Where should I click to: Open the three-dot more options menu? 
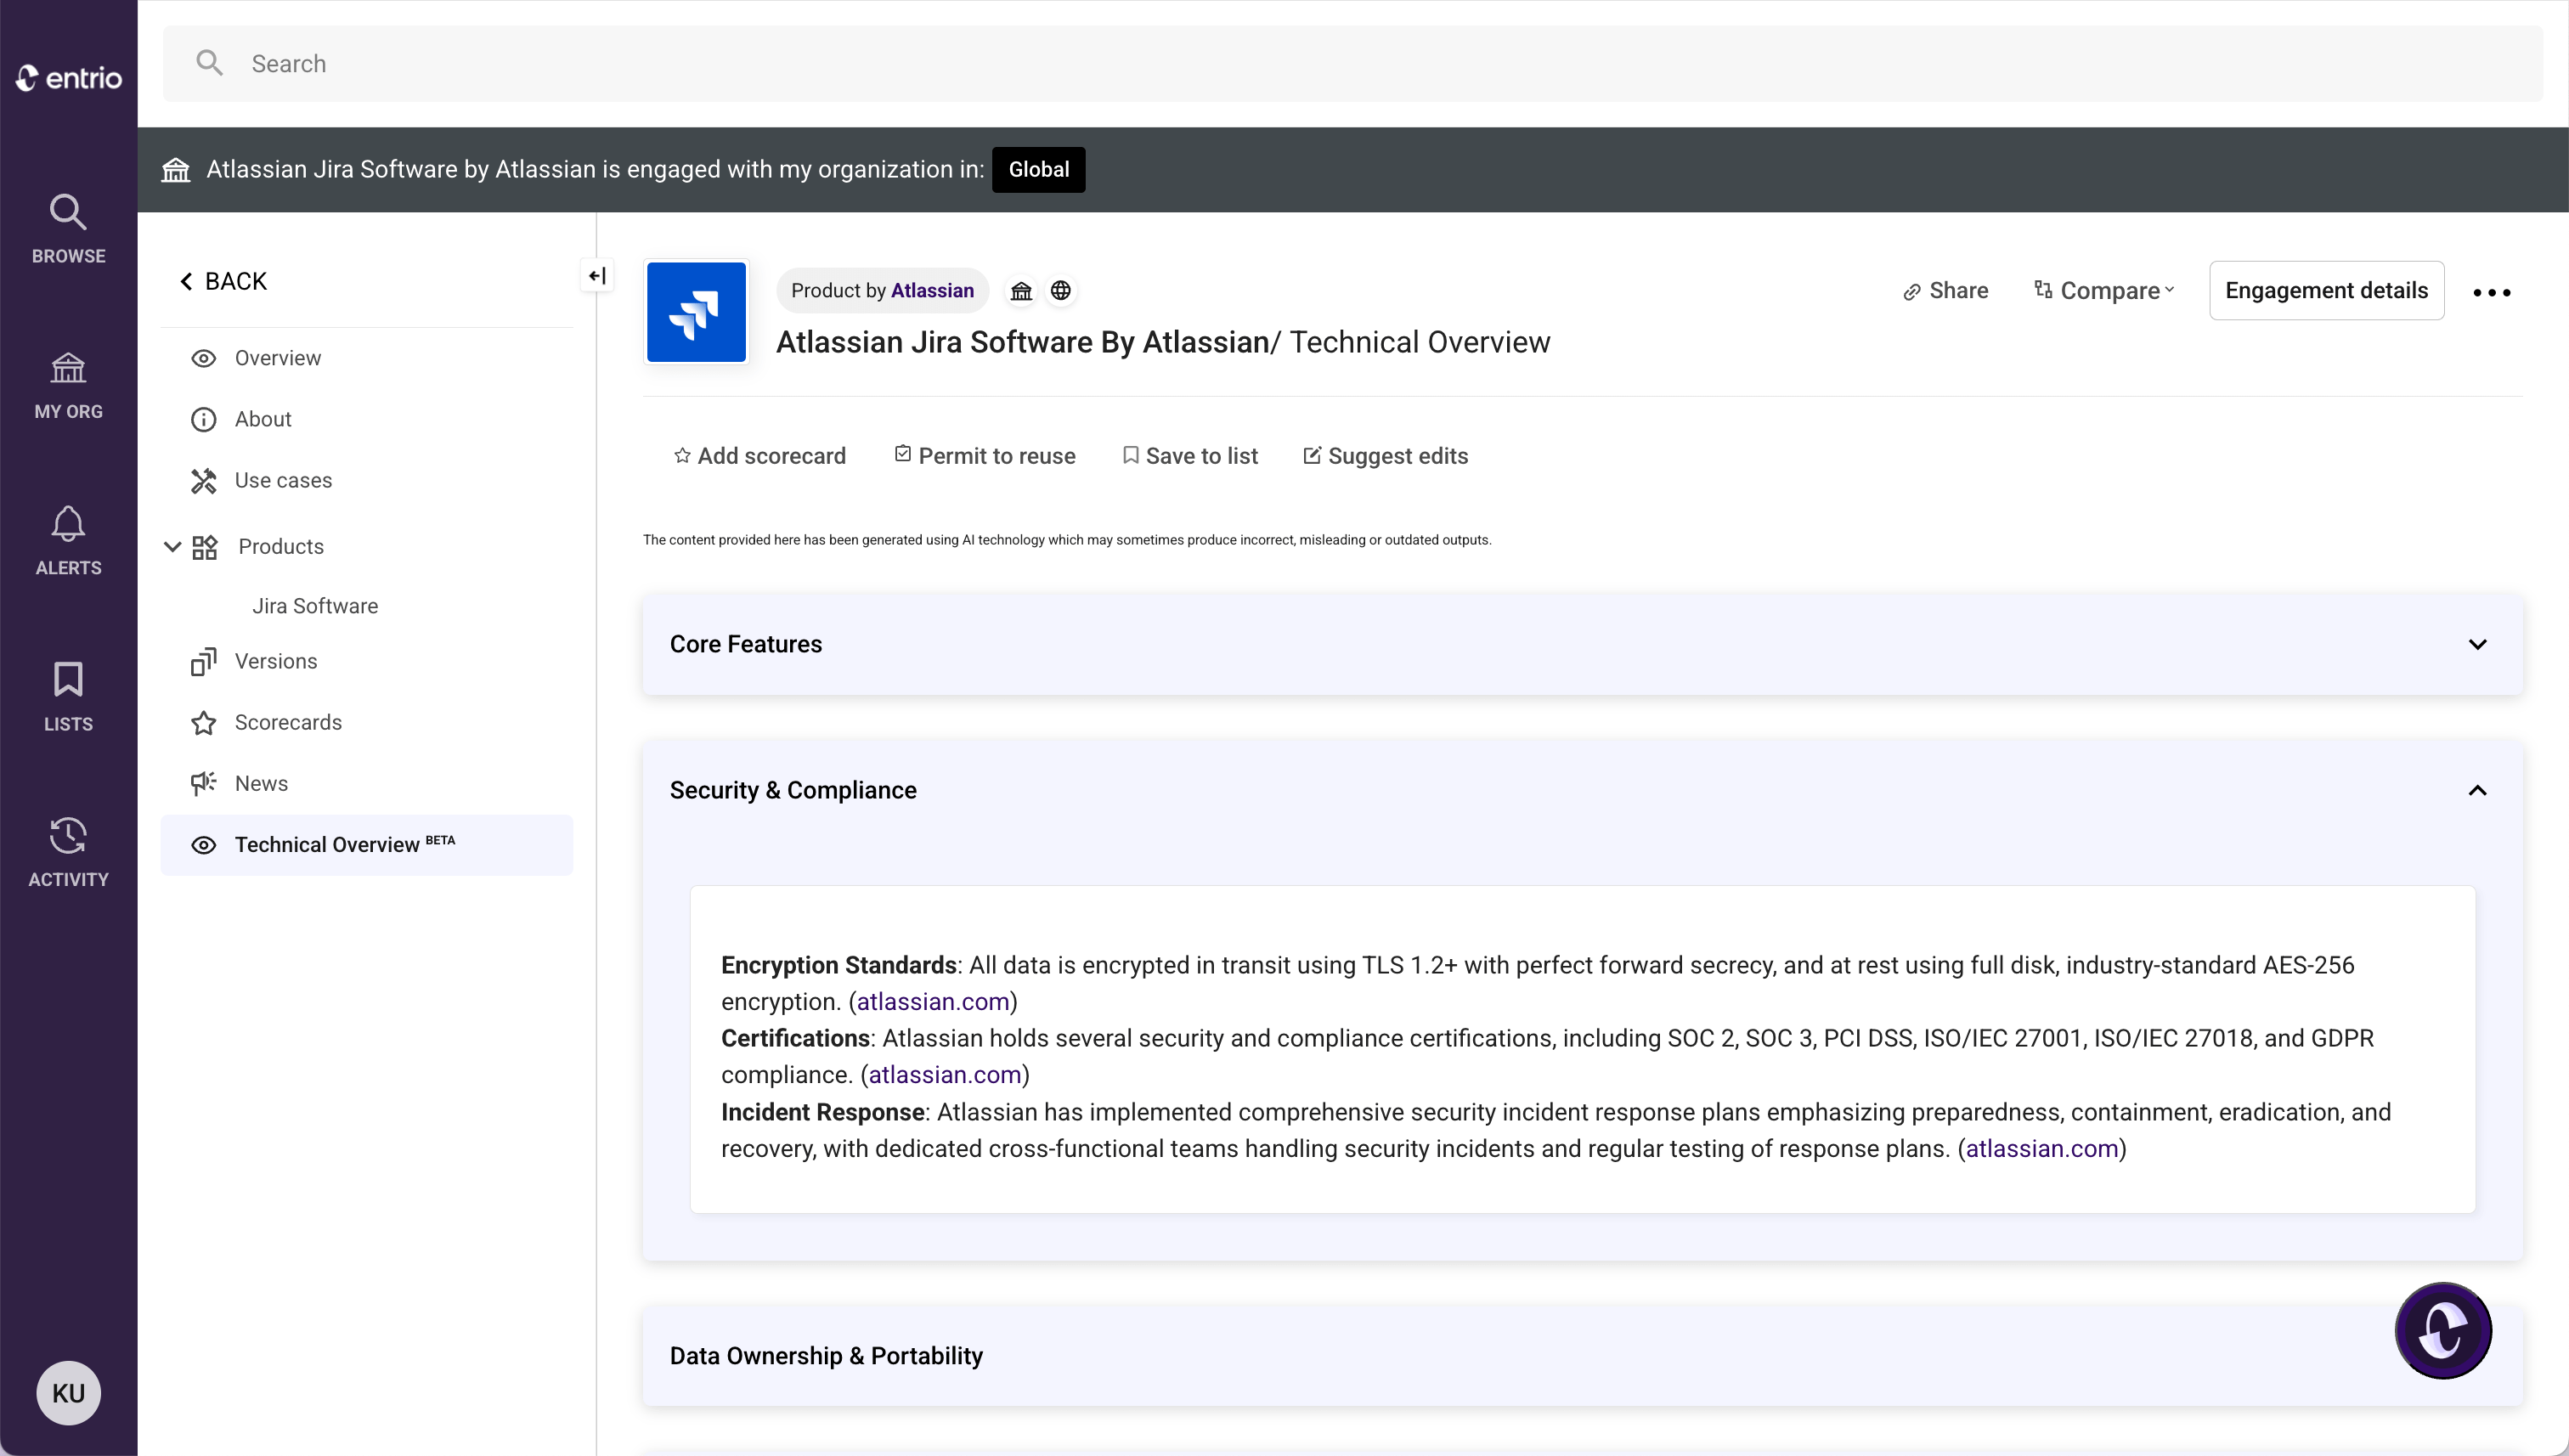tap(2491, 292)
